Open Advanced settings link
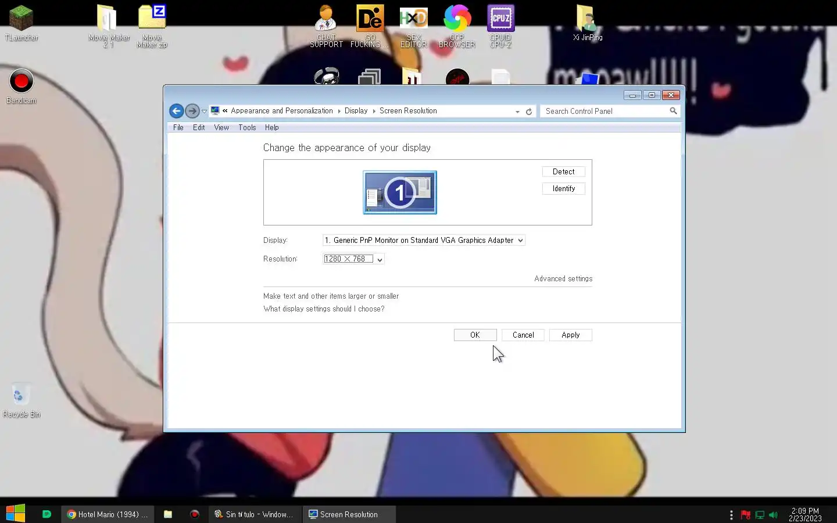This screenshot has width=837, height=523. point(563,279)
